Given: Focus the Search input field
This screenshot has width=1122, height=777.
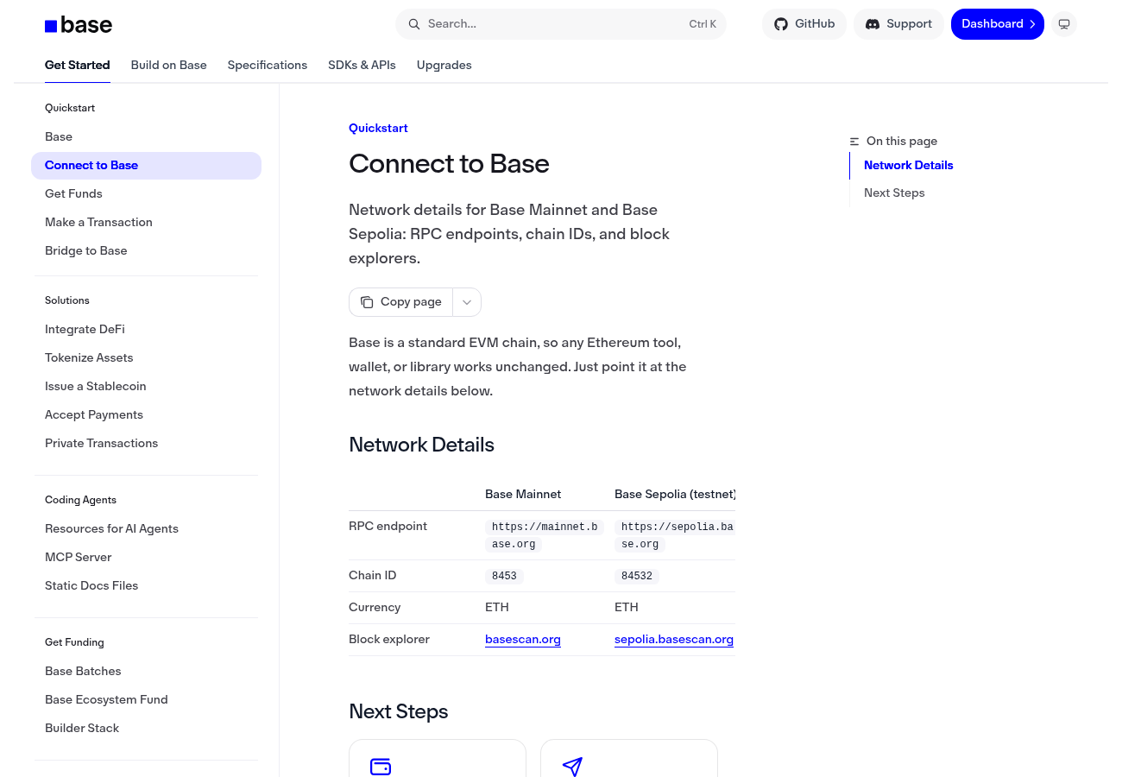Looking at the screenshot, I should tap(561, 24).
